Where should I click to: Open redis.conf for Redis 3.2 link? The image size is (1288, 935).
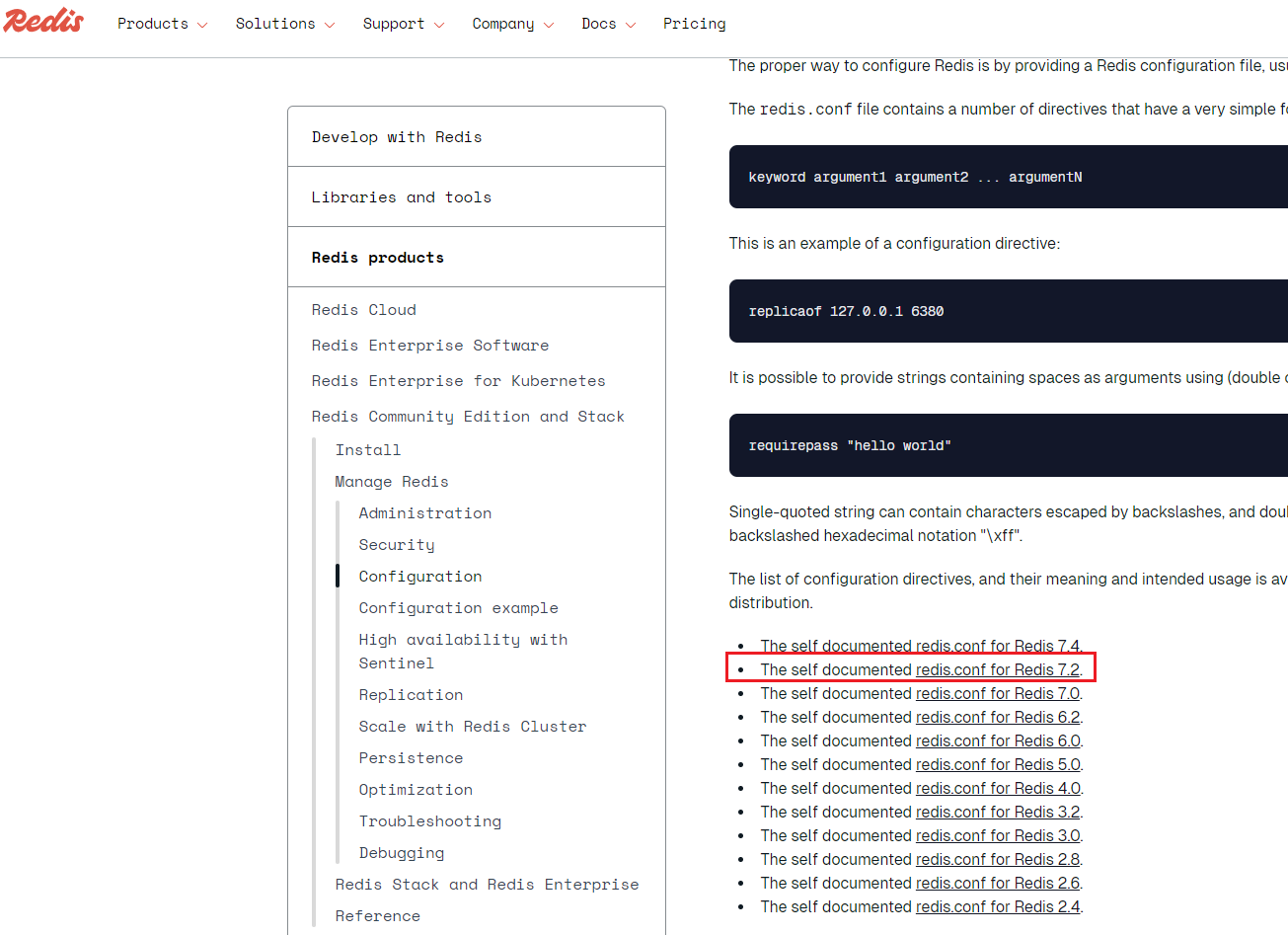tap(998, 812)
